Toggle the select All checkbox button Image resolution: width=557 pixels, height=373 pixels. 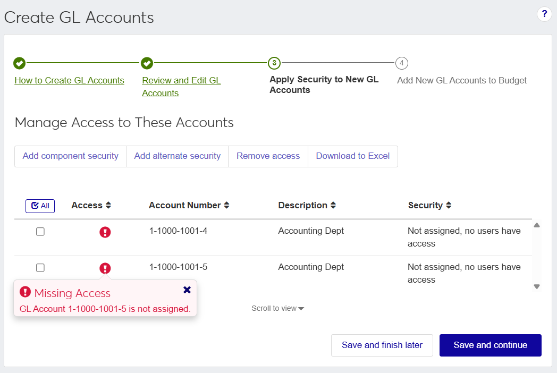point(40,206)
